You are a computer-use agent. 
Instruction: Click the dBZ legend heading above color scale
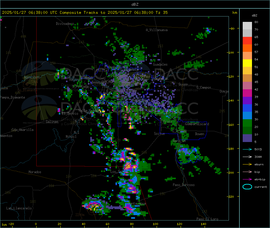pyautogui.click(x=254, y=16)
